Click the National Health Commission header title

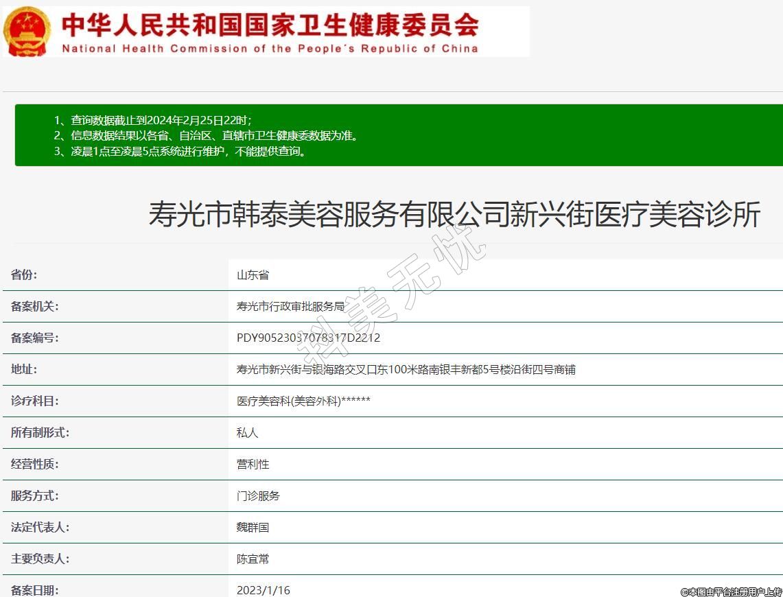coord(270,25)
